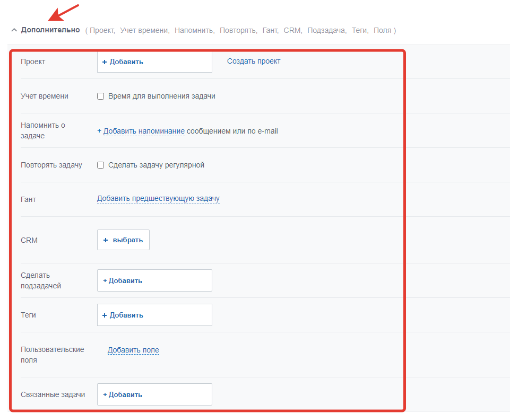
Task: Click the Гант row label
Action: 28,199
